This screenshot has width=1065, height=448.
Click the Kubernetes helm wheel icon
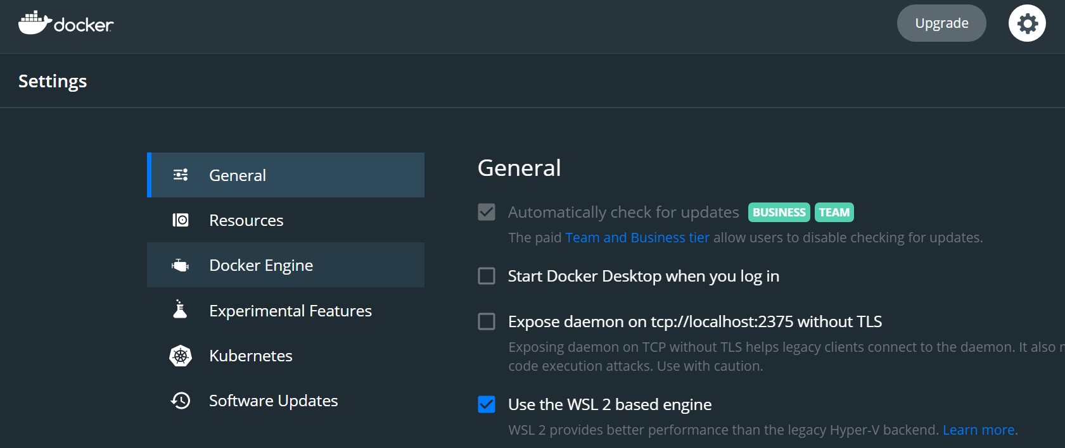pos(181,356)
